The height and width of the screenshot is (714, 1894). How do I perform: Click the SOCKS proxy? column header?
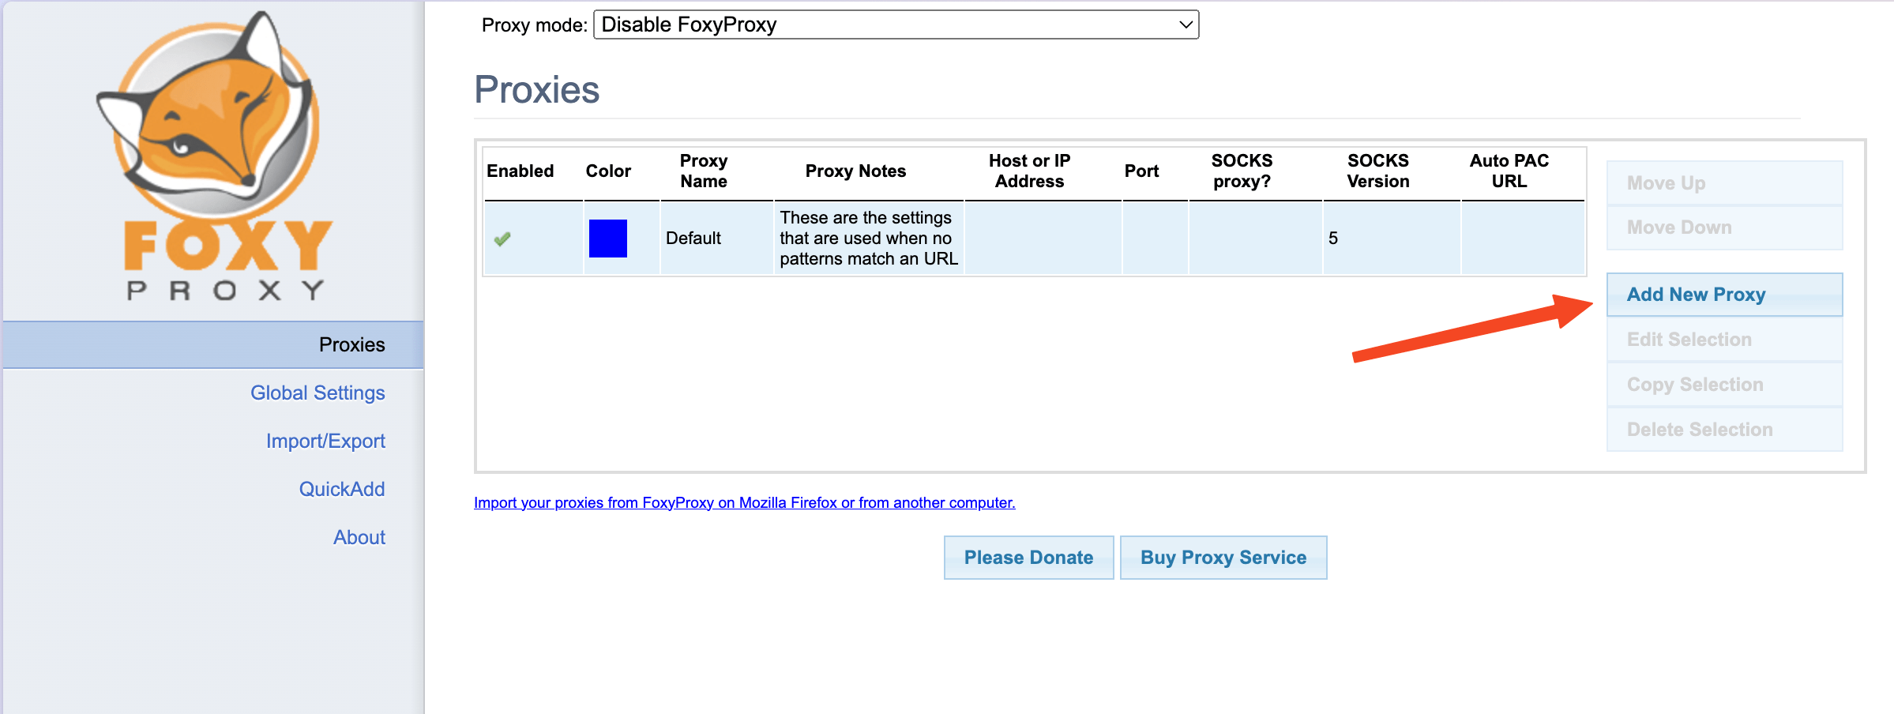coord(1242,171)
